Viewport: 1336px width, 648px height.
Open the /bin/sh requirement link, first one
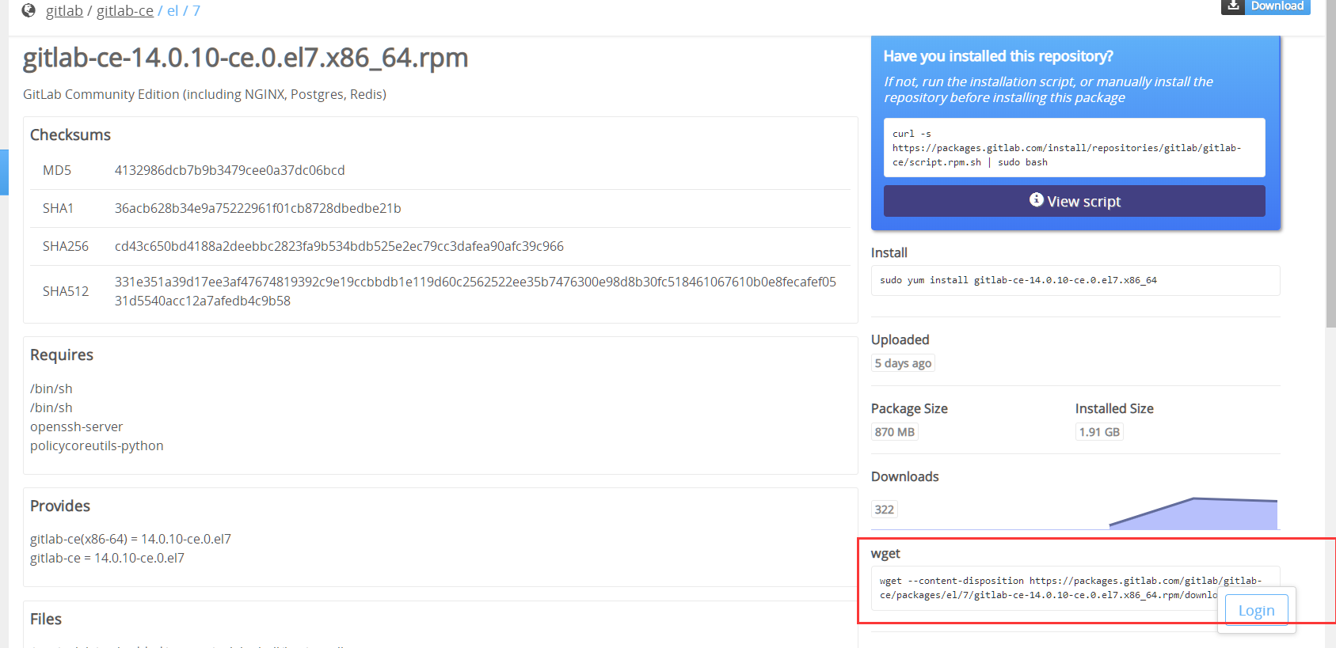click(51, 388)
